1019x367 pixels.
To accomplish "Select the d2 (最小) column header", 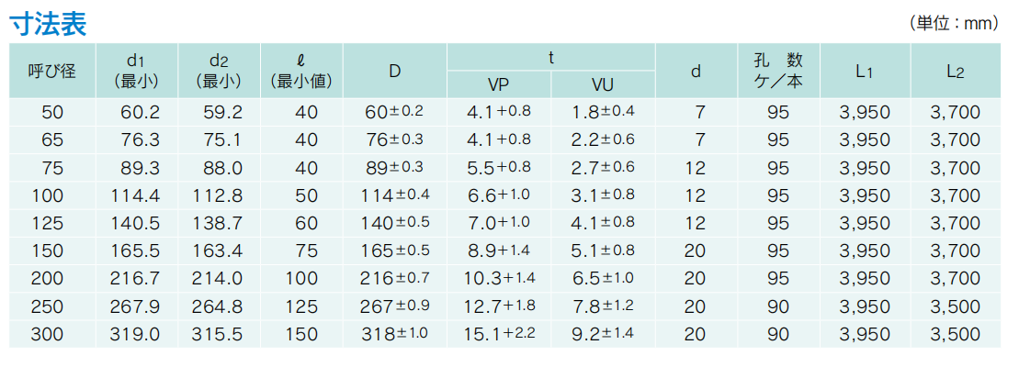I will pyautogui.click(x=220, y=71).
